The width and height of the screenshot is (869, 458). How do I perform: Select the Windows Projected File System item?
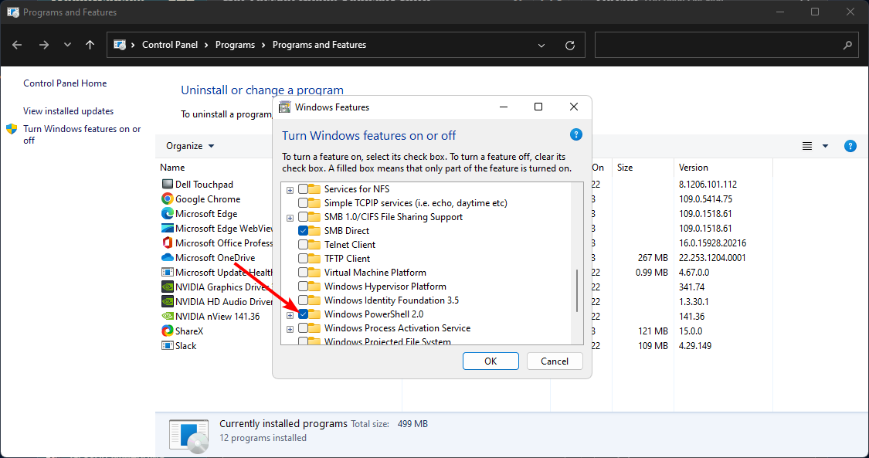point(388,341)
